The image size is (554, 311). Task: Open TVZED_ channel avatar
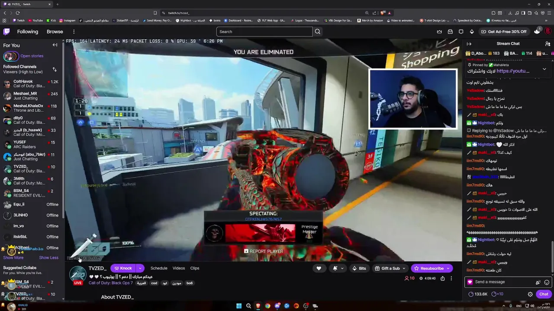click(x=78, y=275)
